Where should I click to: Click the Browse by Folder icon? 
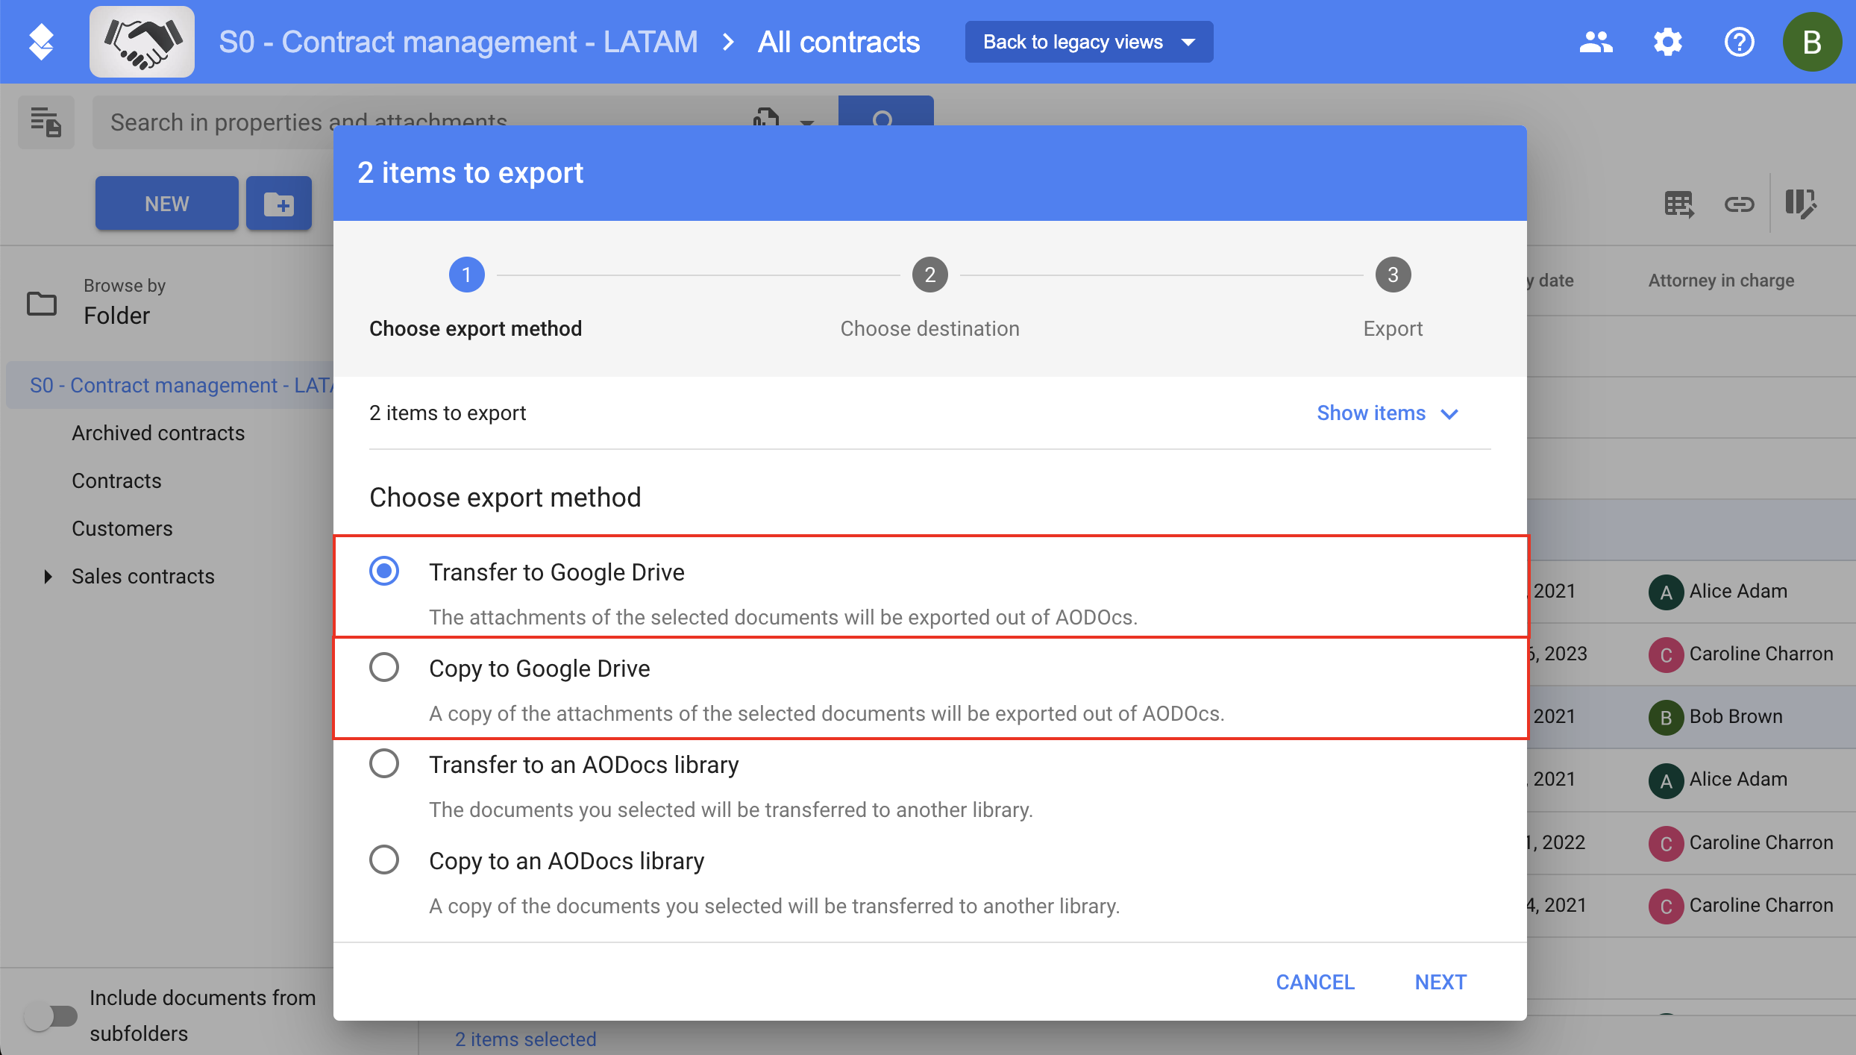point(42,303)
